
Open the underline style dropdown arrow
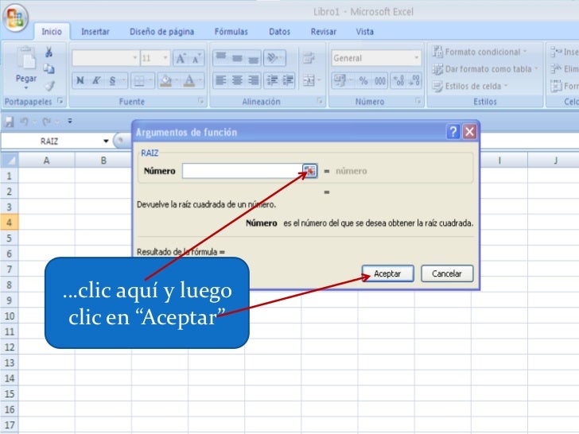123,80
